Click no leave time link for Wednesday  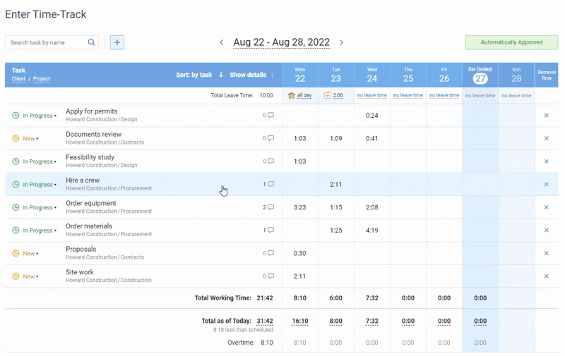click(x=372, y=95)
